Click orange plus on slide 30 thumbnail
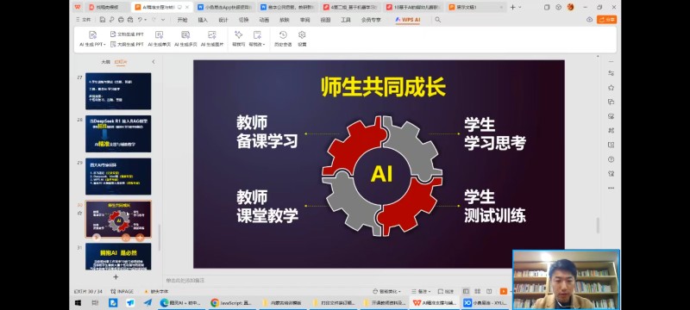690x310 pixels. click(140, 238)
